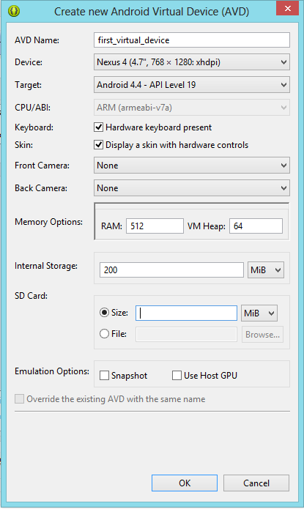The width and height of the screenshot is (304, 509).
Task: Confirm the dialog with the OK button
Action: [185, 483]
